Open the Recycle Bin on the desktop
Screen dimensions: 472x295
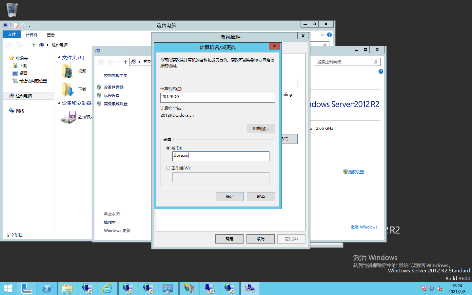pyautogui.click(x=12, y=10)
